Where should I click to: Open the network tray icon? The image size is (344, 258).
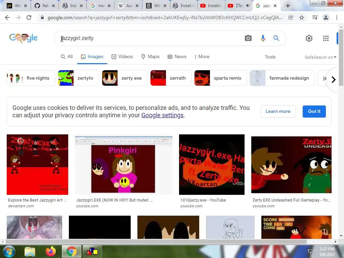(x=310, y=251)
